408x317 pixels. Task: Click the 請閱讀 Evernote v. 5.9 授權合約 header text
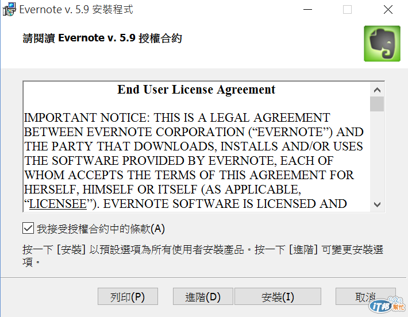pos(102,38)
